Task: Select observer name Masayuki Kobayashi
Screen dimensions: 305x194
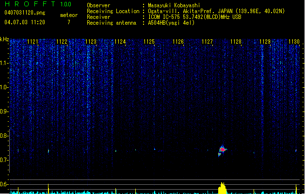Action: coord(174,5)
